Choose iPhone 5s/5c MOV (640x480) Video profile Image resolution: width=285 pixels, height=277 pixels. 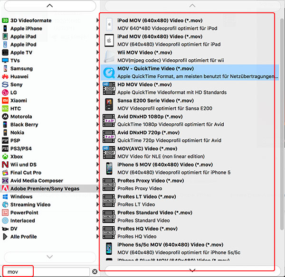pos(190,249)
